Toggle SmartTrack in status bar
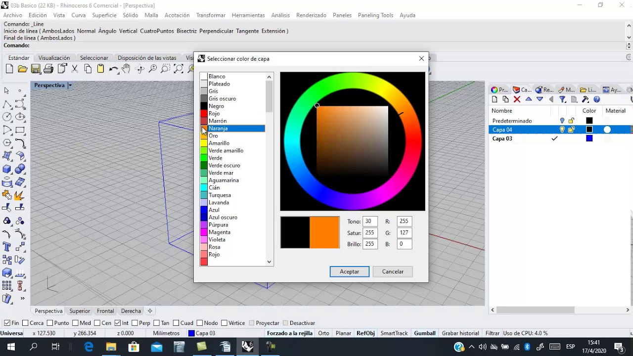 pos(394,333)
